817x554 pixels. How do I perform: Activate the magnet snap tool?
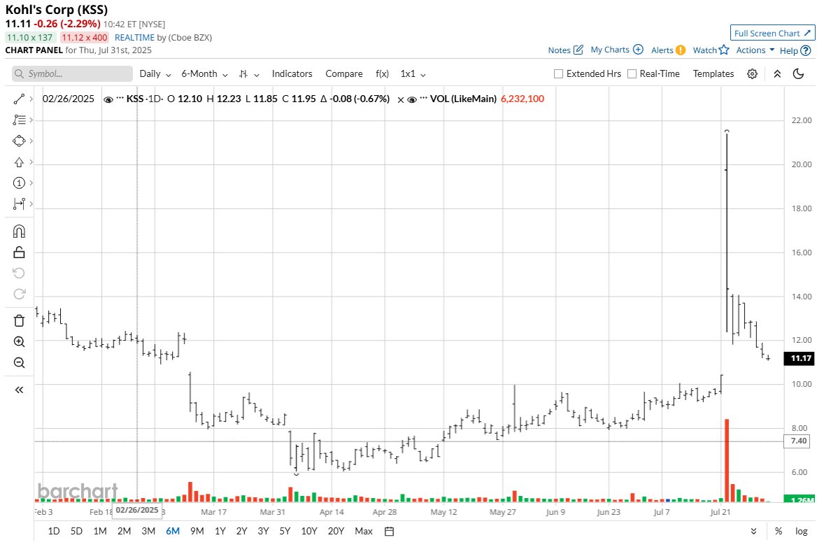click(x=19, y=232)
